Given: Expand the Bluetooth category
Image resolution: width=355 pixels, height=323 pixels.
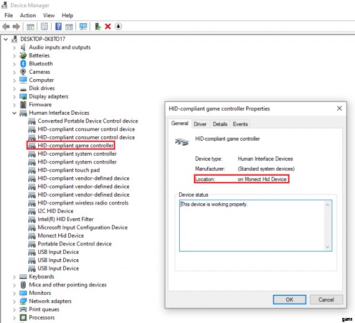Looking at the screenshot, I should pos(14,64).
